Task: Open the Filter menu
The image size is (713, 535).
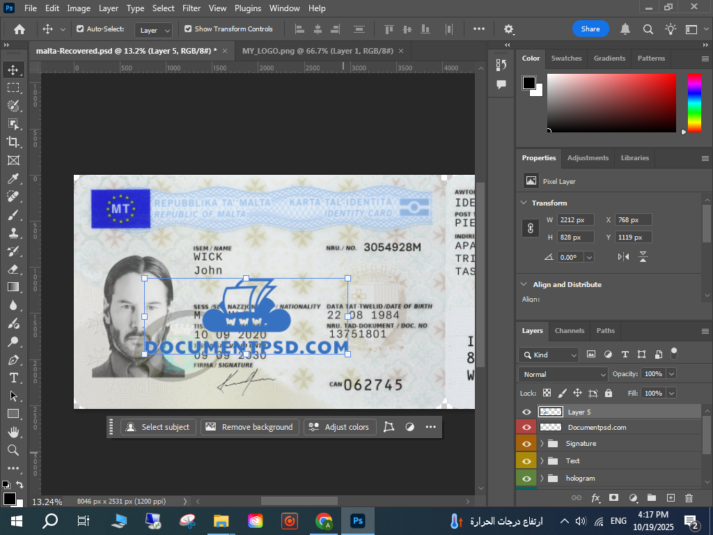Action: [191, 8]
